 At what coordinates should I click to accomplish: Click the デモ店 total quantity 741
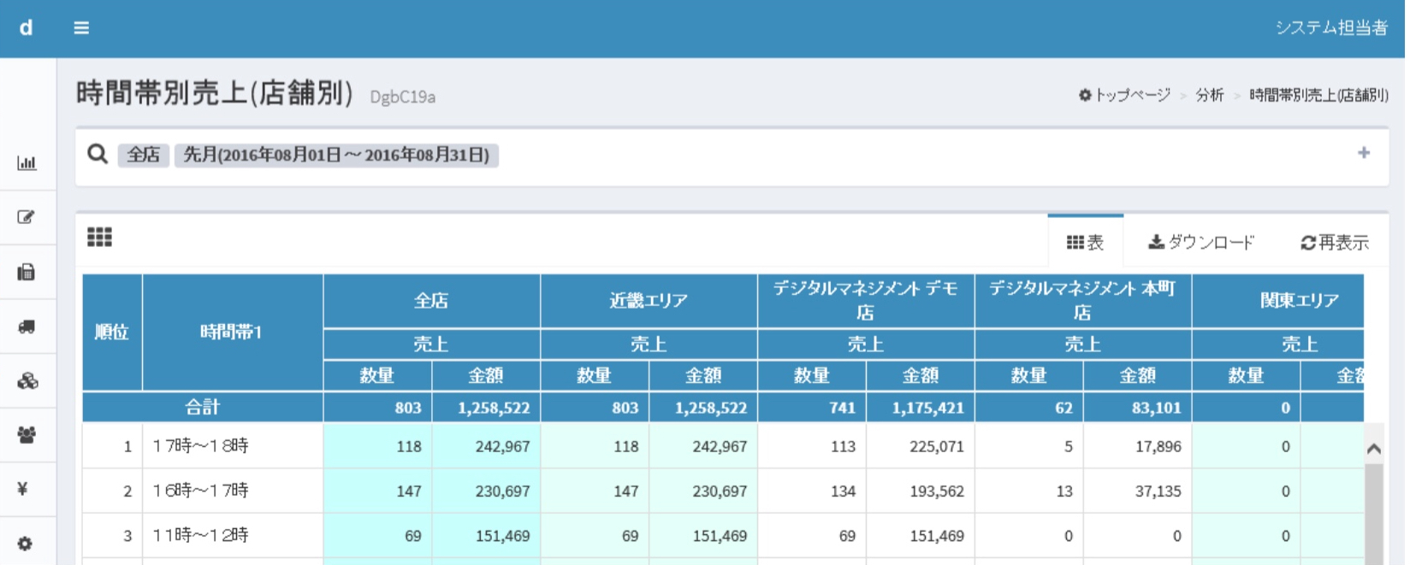(x=842, y=408)
